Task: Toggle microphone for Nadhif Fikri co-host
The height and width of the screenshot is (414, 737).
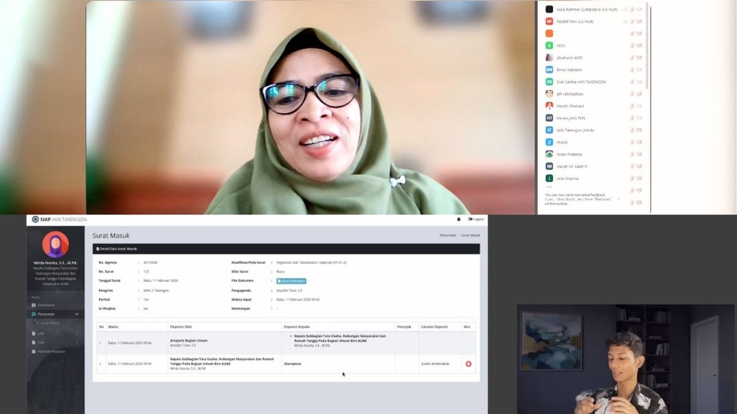Action: click(x=631, y=21)
